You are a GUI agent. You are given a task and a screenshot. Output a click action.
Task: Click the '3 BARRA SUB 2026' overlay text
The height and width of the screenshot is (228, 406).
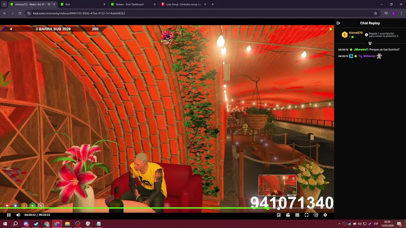click(x=53, y=29)
